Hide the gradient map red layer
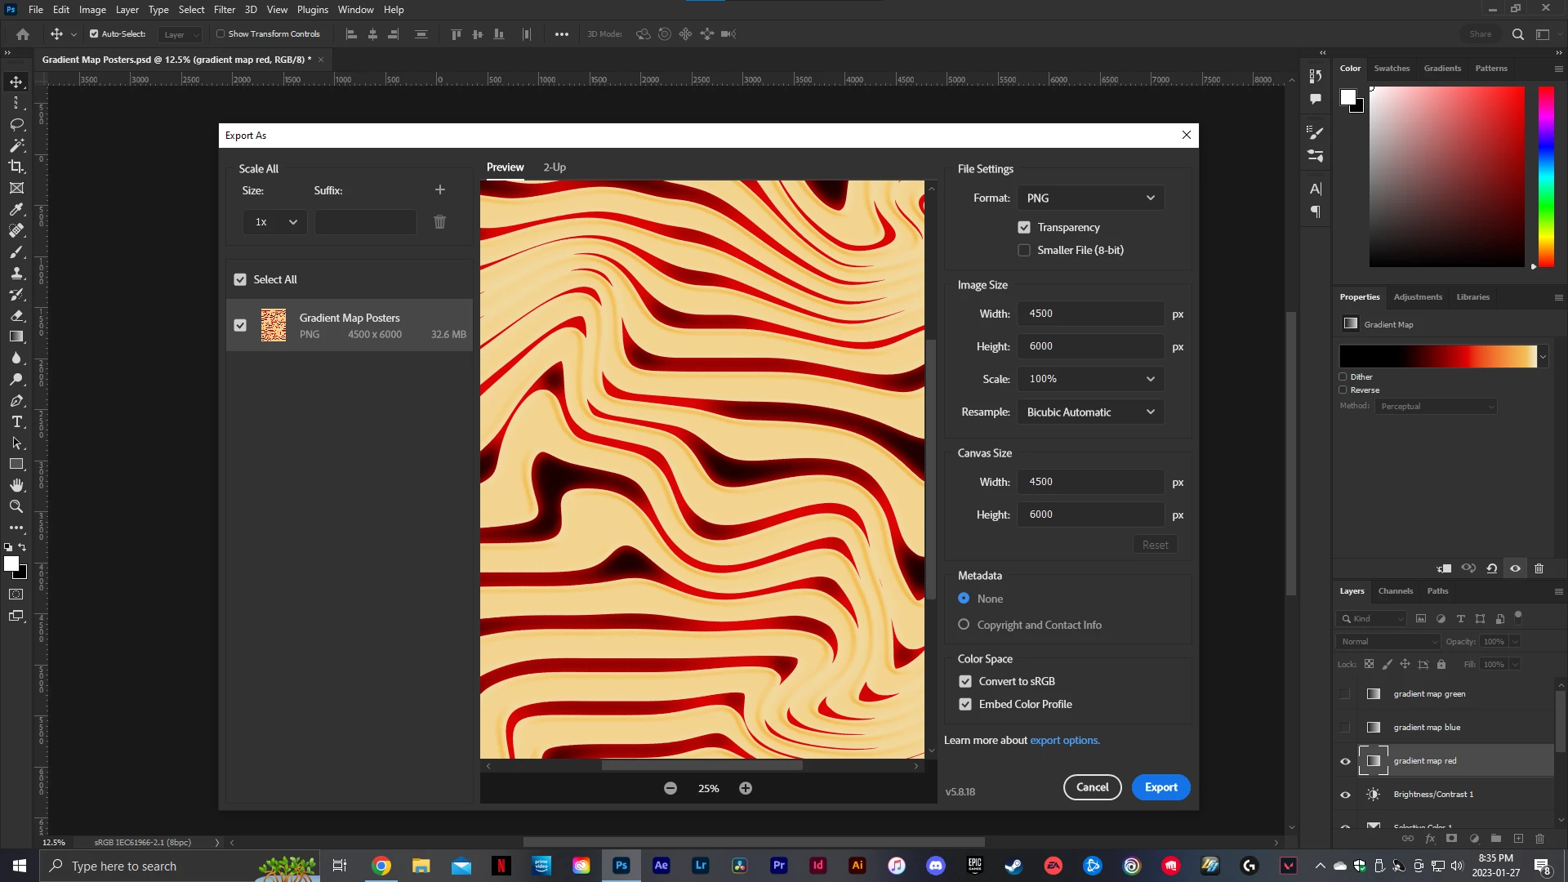The image size is (1568, 882). [x=1345, y=761]
